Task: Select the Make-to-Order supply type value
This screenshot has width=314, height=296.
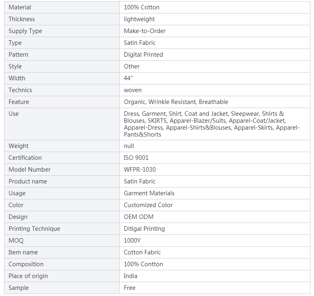Action: point(145,31)
